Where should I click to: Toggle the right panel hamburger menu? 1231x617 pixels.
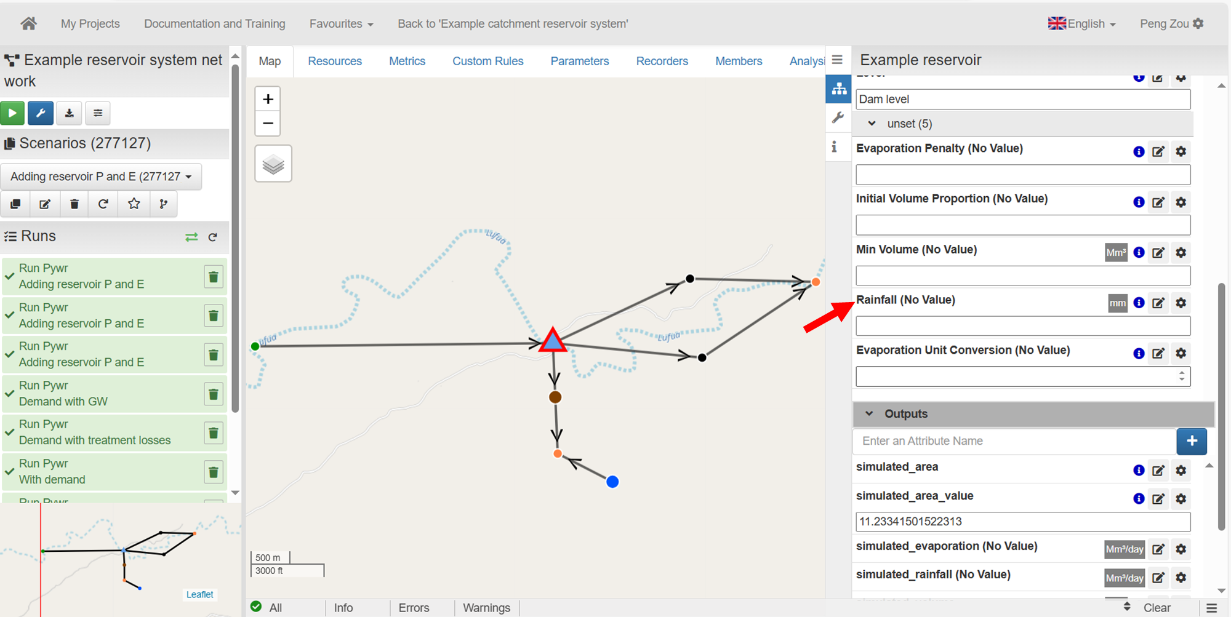click(837, 60)
